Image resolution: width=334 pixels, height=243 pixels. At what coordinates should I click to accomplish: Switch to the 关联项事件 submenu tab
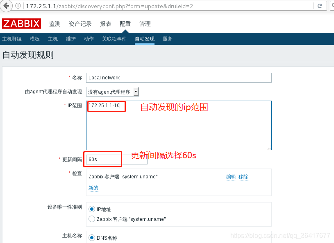coord(114,39)
